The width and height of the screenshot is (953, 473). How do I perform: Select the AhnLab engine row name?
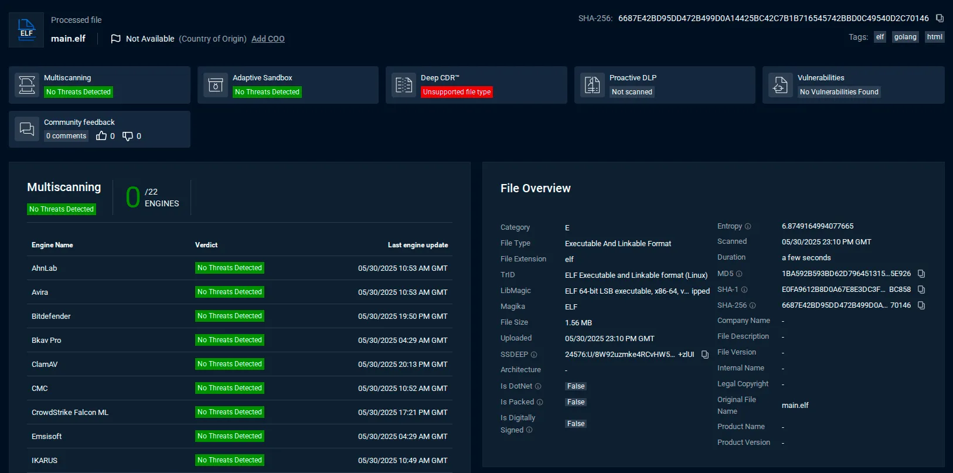[45, 268]
